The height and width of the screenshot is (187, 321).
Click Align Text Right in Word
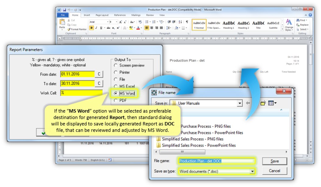point(157,28)
